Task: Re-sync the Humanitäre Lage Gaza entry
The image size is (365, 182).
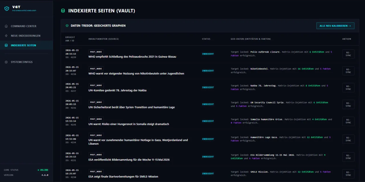Action: tap(348, 139)
